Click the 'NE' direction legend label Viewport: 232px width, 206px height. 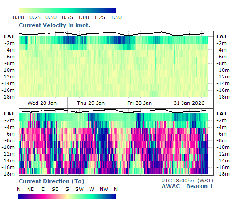click(x=31, y=189)
